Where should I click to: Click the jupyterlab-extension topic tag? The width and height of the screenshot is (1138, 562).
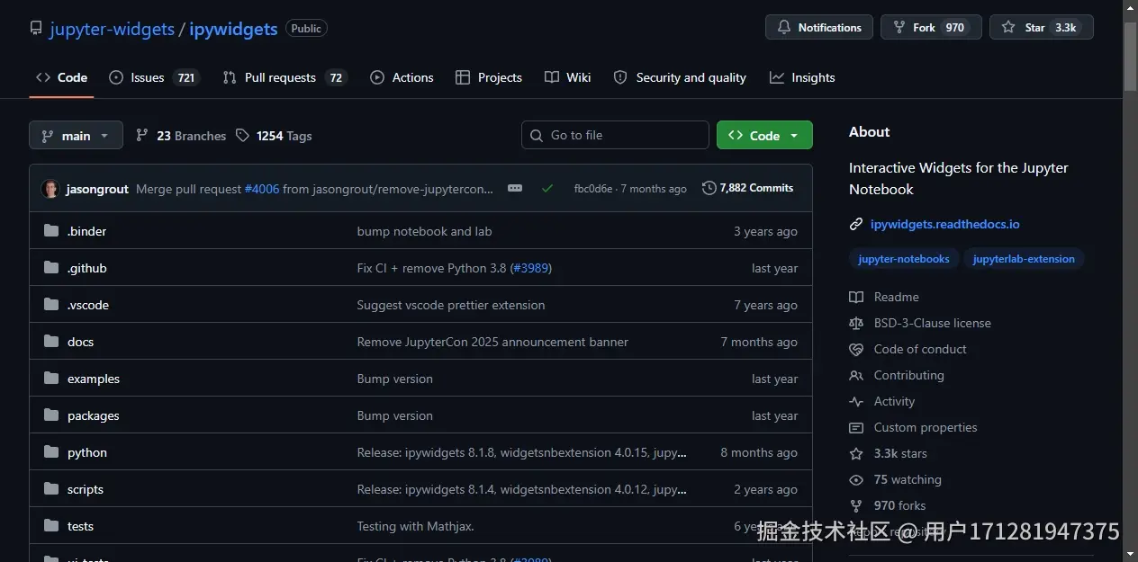pyautogui.click(x=1024, y=259)
